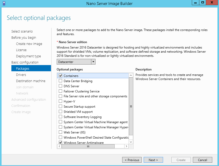Check the DNS Server package
The width and height of the screenshot is (219, 166).
[61, 86]
